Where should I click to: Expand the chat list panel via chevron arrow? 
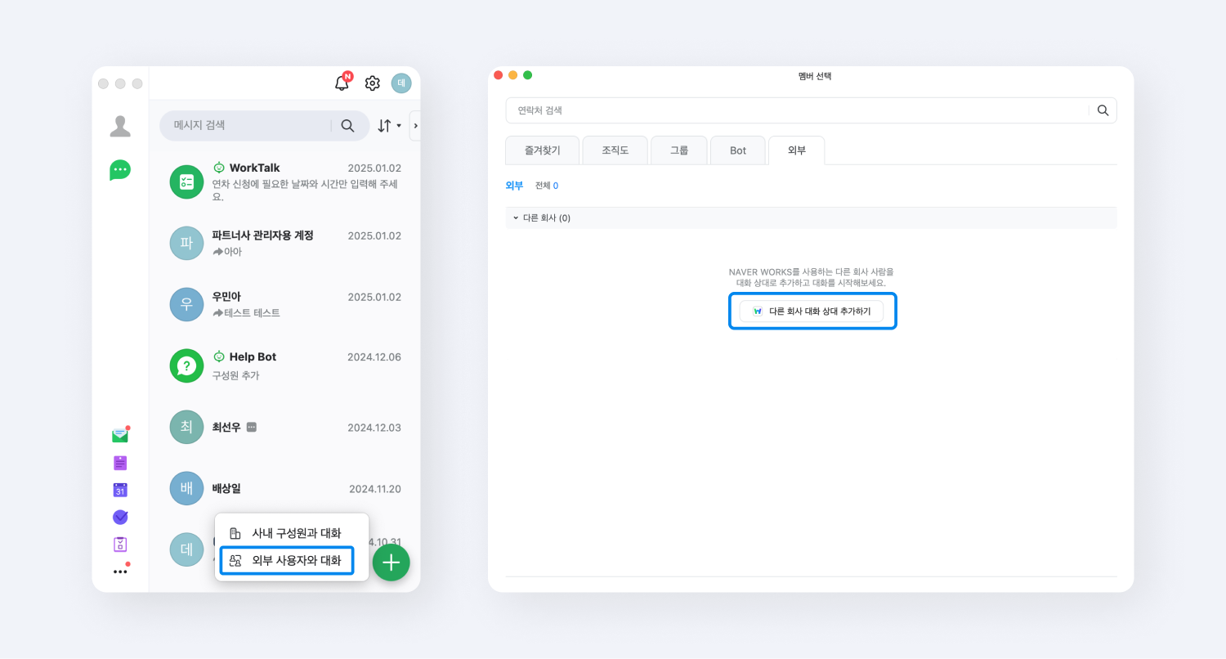click(415, 125)
